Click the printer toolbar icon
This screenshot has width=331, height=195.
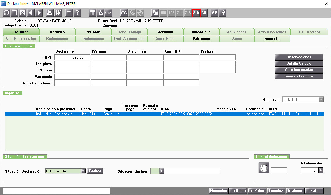point(50,13)
